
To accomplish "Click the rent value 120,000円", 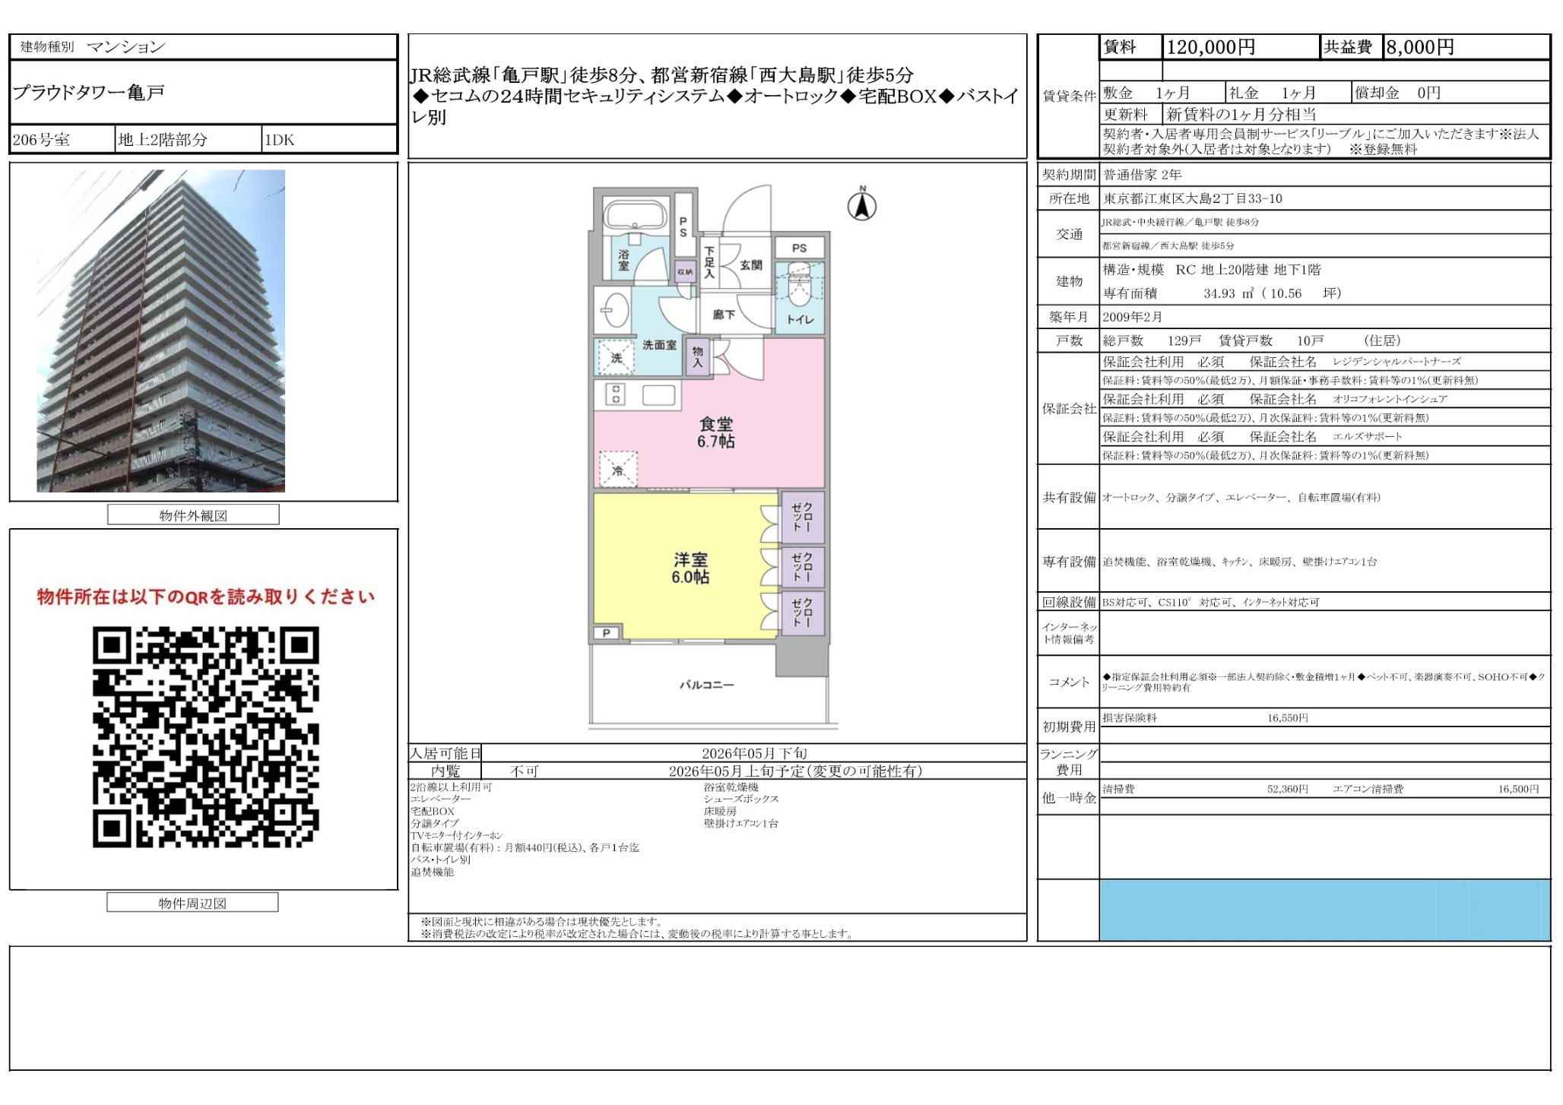I will (x=1211, y=47).
